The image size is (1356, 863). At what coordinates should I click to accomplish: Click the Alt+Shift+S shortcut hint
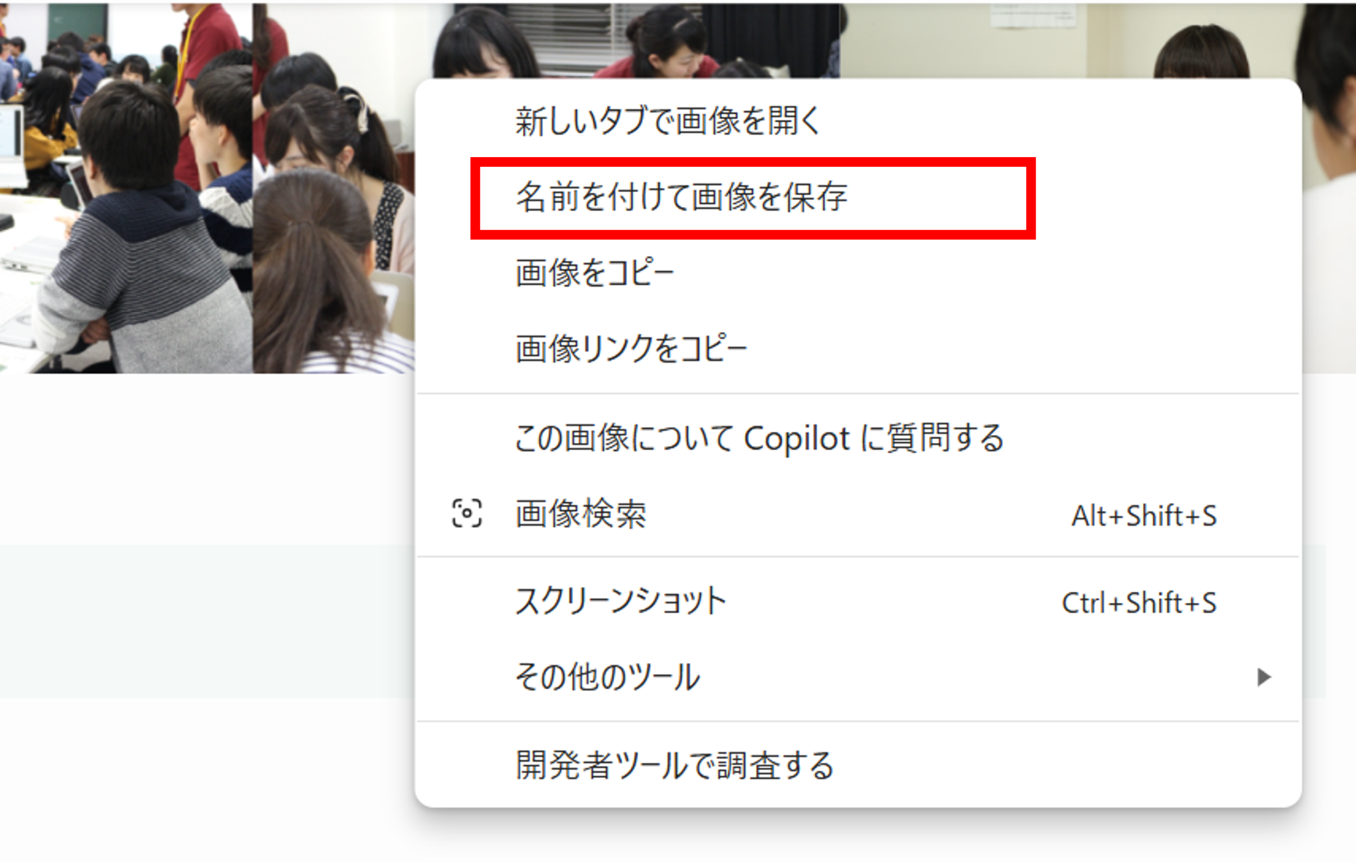click(1144, 516)
